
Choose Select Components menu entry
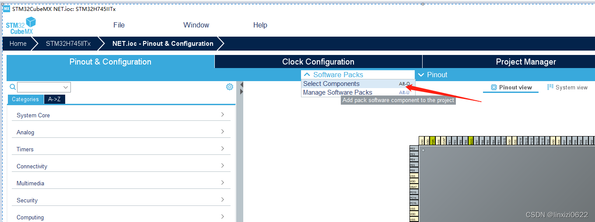[358, 84]
